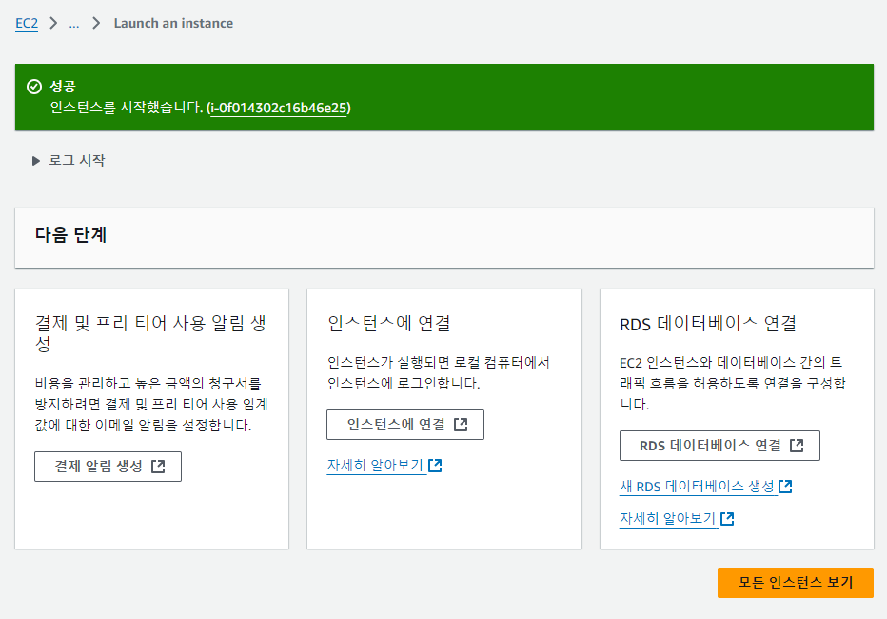Click the 다음 단계 heading

tap(70, 234)
